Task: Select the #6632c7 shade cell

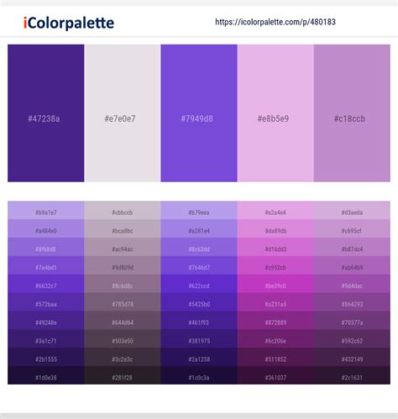Action: pyautogui.click(x=46, y=284)
